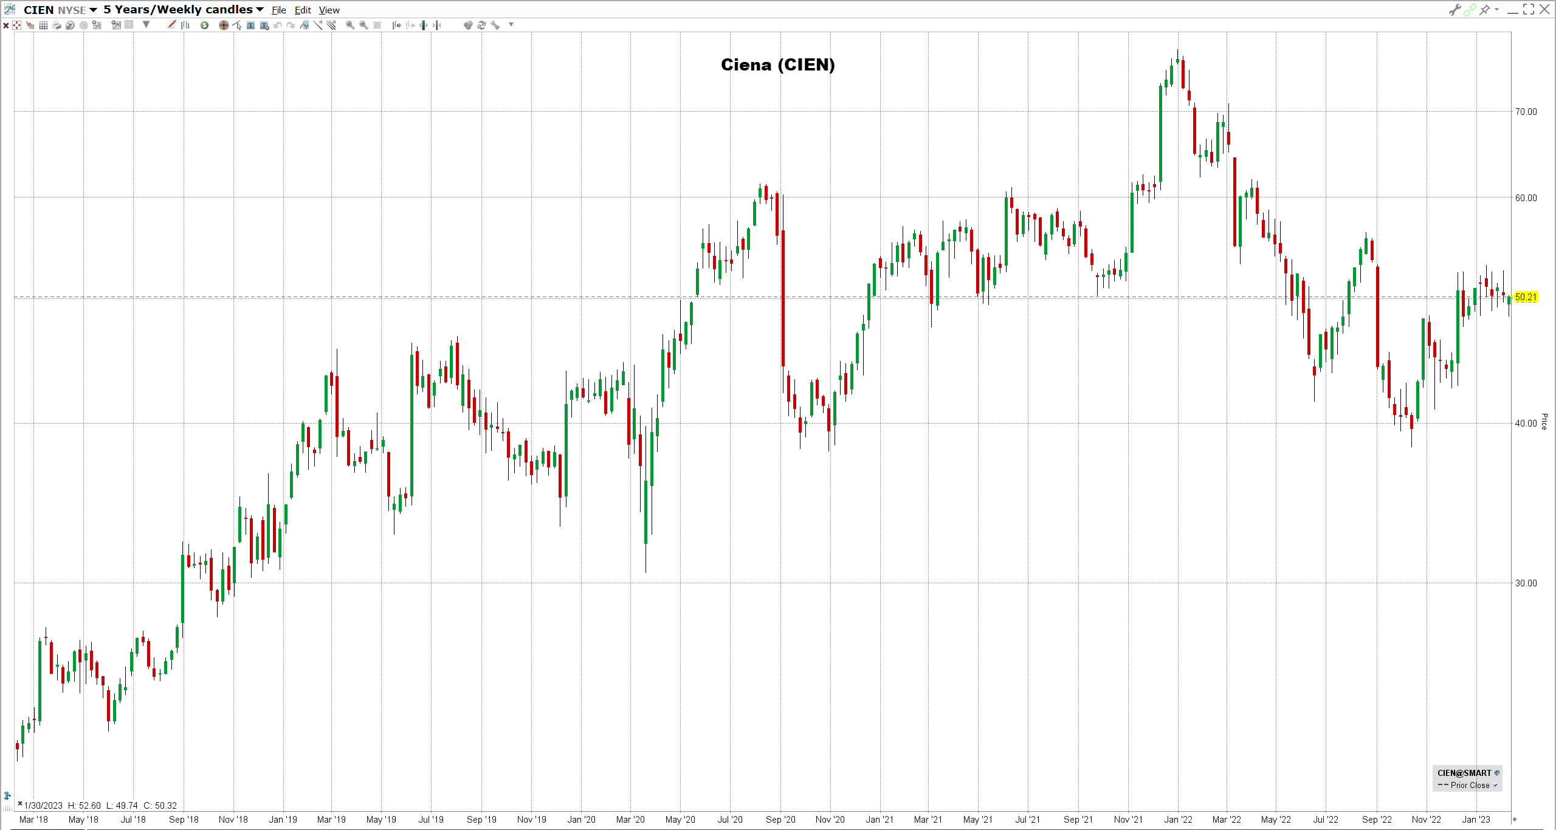Click the yellow 50.21 price label

click(x=1526, y=297)
